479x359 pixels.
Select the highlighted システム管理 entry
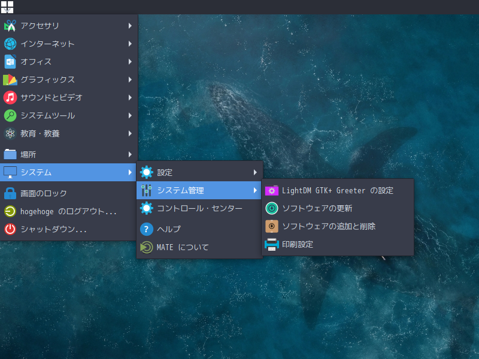(199, 190)
